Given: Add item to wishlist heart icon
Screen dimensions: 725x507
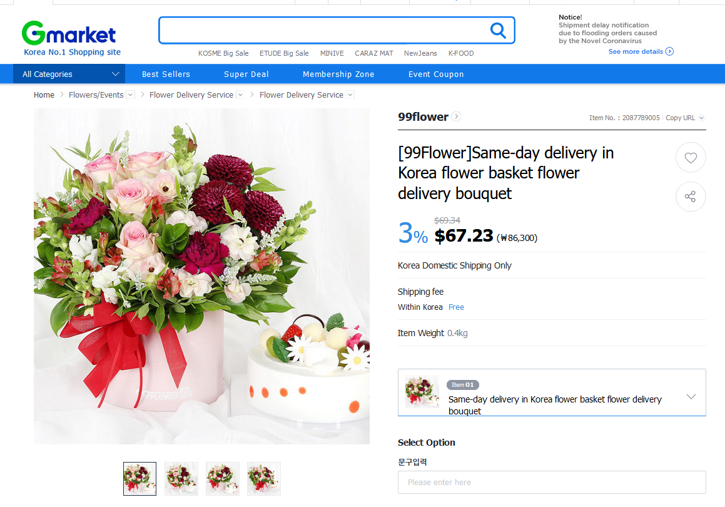Looking at the screenshot, I should coord(691,158).
